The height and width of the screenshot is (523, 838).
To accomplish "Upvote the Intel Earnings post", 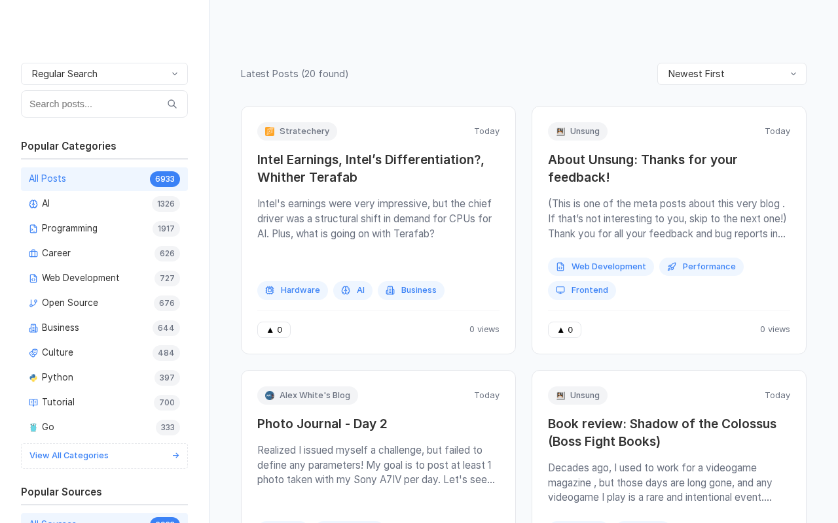I will (x=274, y=330).
